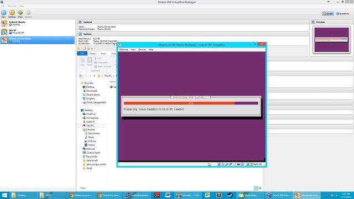Select Network in navigation pane
354x199 pixels.
click(x=88, y=149)
